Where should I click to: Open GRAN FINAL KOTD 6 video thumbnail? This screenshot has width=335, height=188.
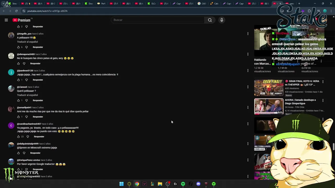(269, 88)
